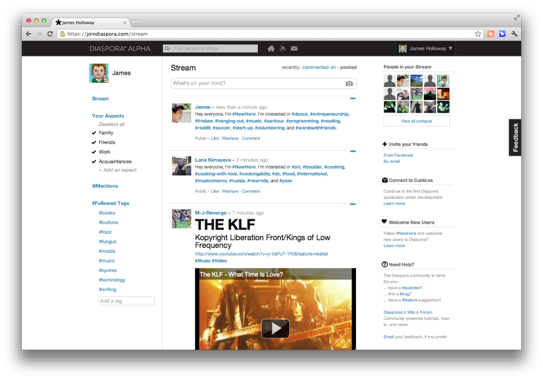Go to home via house icon
The width and height of the screenshot is (543, 380).
tap(271, 48)
